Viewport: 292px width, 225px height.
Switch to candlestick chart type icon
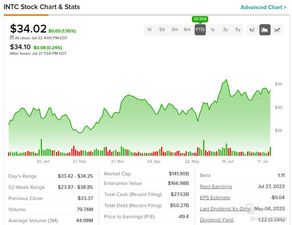[252, 30]
